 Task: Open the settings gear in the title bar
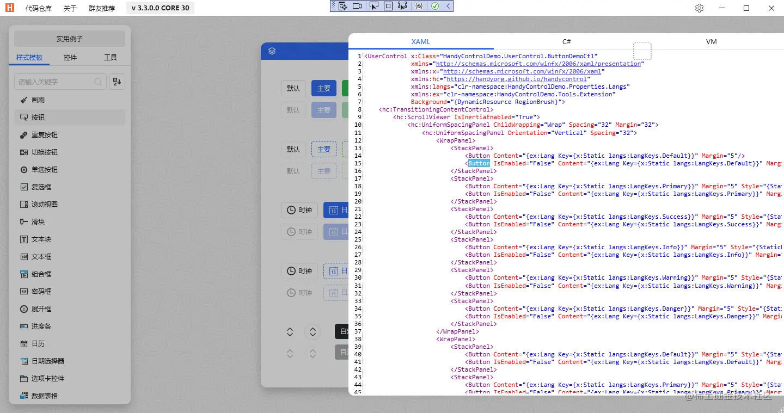click(x=700, y=8)
